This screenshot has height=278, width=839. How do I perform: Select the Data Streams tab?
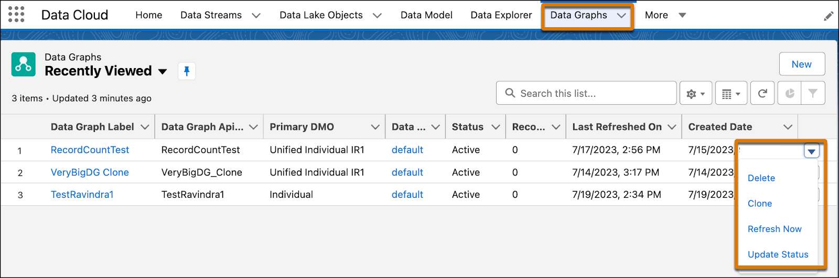click(x=211, y=15)
